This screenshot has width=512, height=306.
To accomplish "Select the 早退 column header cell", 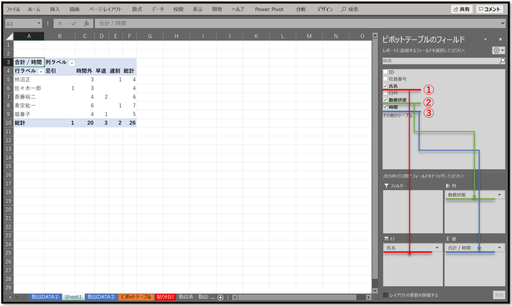I will 101,71.
